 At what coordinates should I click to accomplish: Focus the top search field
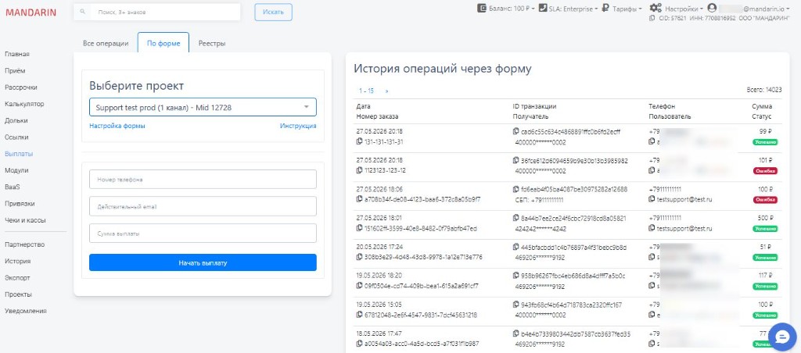click(165, 12)
